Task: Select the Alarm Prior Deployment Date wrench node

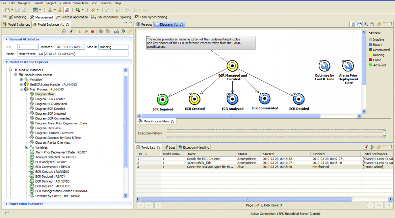Action: click(348, 66)
